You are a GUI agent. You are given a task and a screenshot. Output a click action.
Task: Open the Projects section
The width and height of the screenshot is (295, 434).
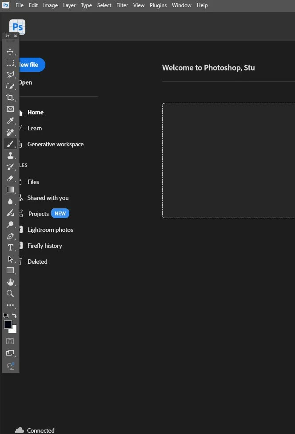click(x=38, y=214)
